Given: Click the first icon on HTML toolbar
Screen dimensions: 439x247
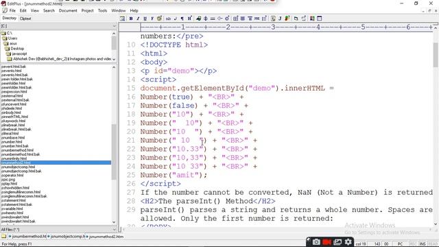Looking at the screenshot, I should click(122, 19).
